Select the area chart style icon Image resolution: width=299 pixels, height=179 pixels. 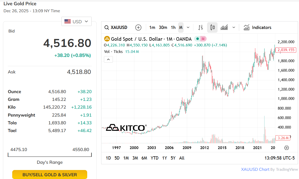tap(224, 27)
